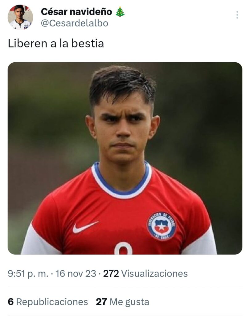Open the three-dot more options menu
The height and width of the screenshot is (316, 250).
click(x=237, y=15)
